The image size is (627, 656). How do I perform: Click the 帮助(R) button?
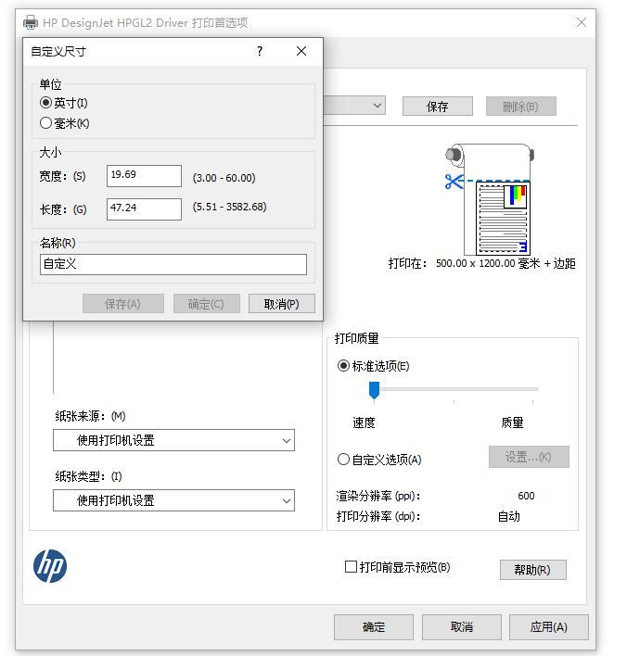click(532, 570)
